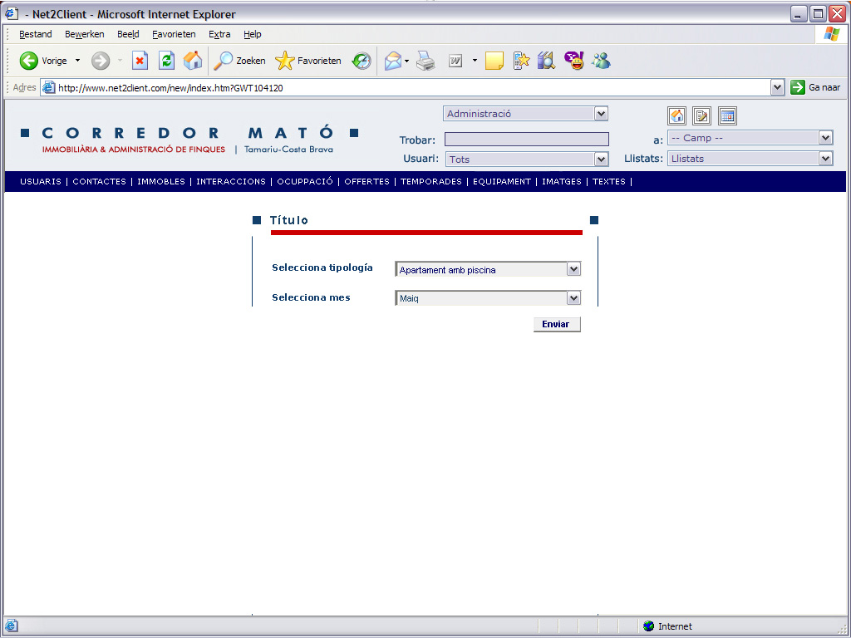Go to IMATGES section
The image size is (851, 638).
tap(562, 182)
